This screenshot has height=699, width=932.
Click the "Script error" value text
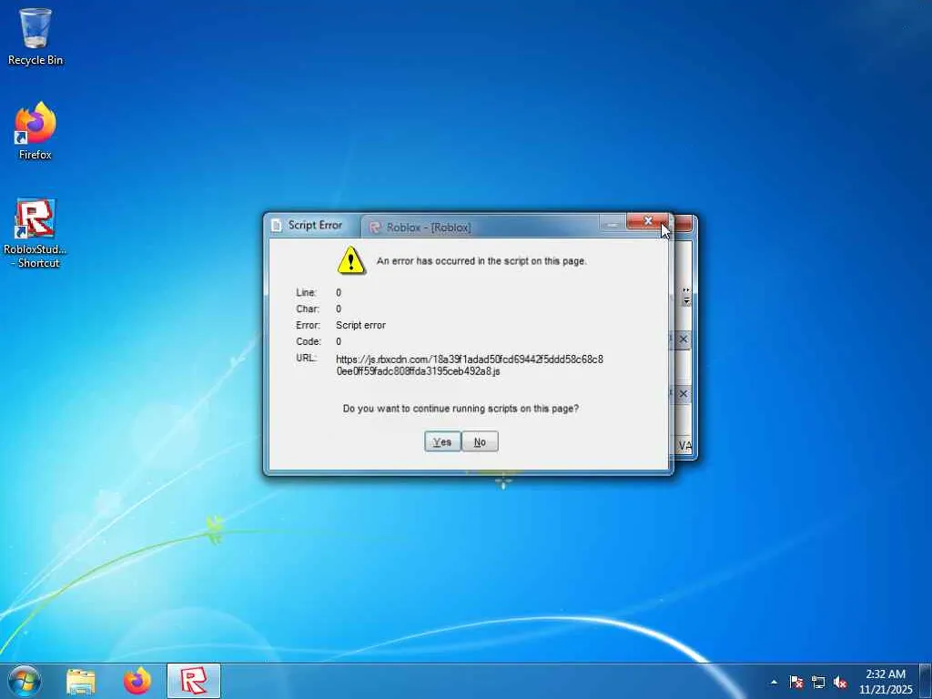(x=360, y=325)
